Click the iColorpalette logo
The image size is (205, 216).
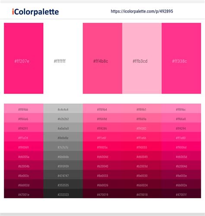[35, 12]
